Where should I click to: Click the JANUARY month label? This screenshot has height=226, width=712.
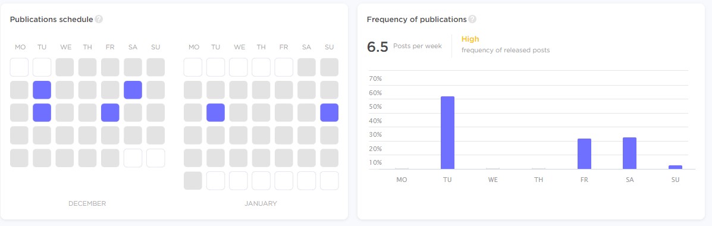click(261, 204)
